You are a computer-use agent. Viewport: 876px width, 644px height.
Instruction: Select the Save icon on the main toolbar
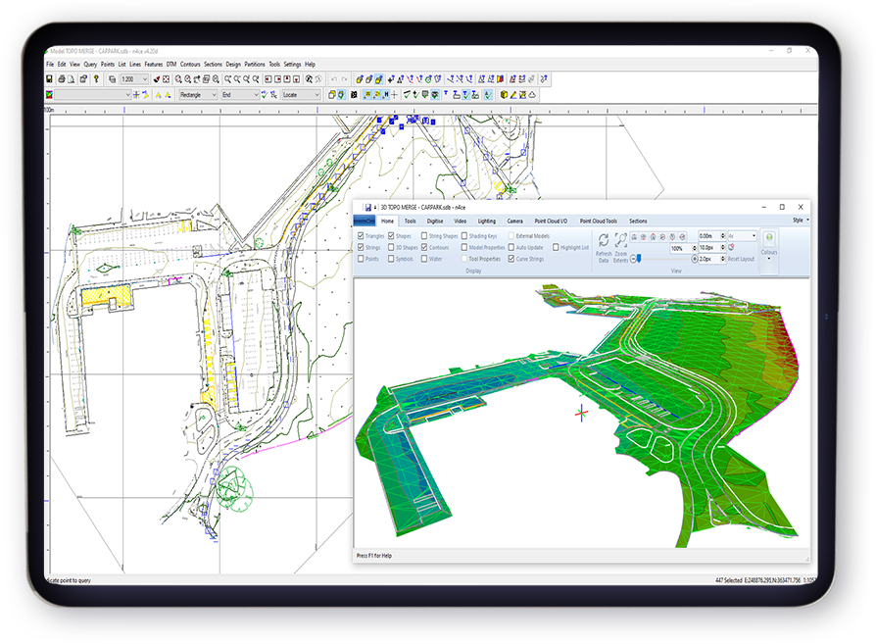pyautogui.click(x=49, y=77)
